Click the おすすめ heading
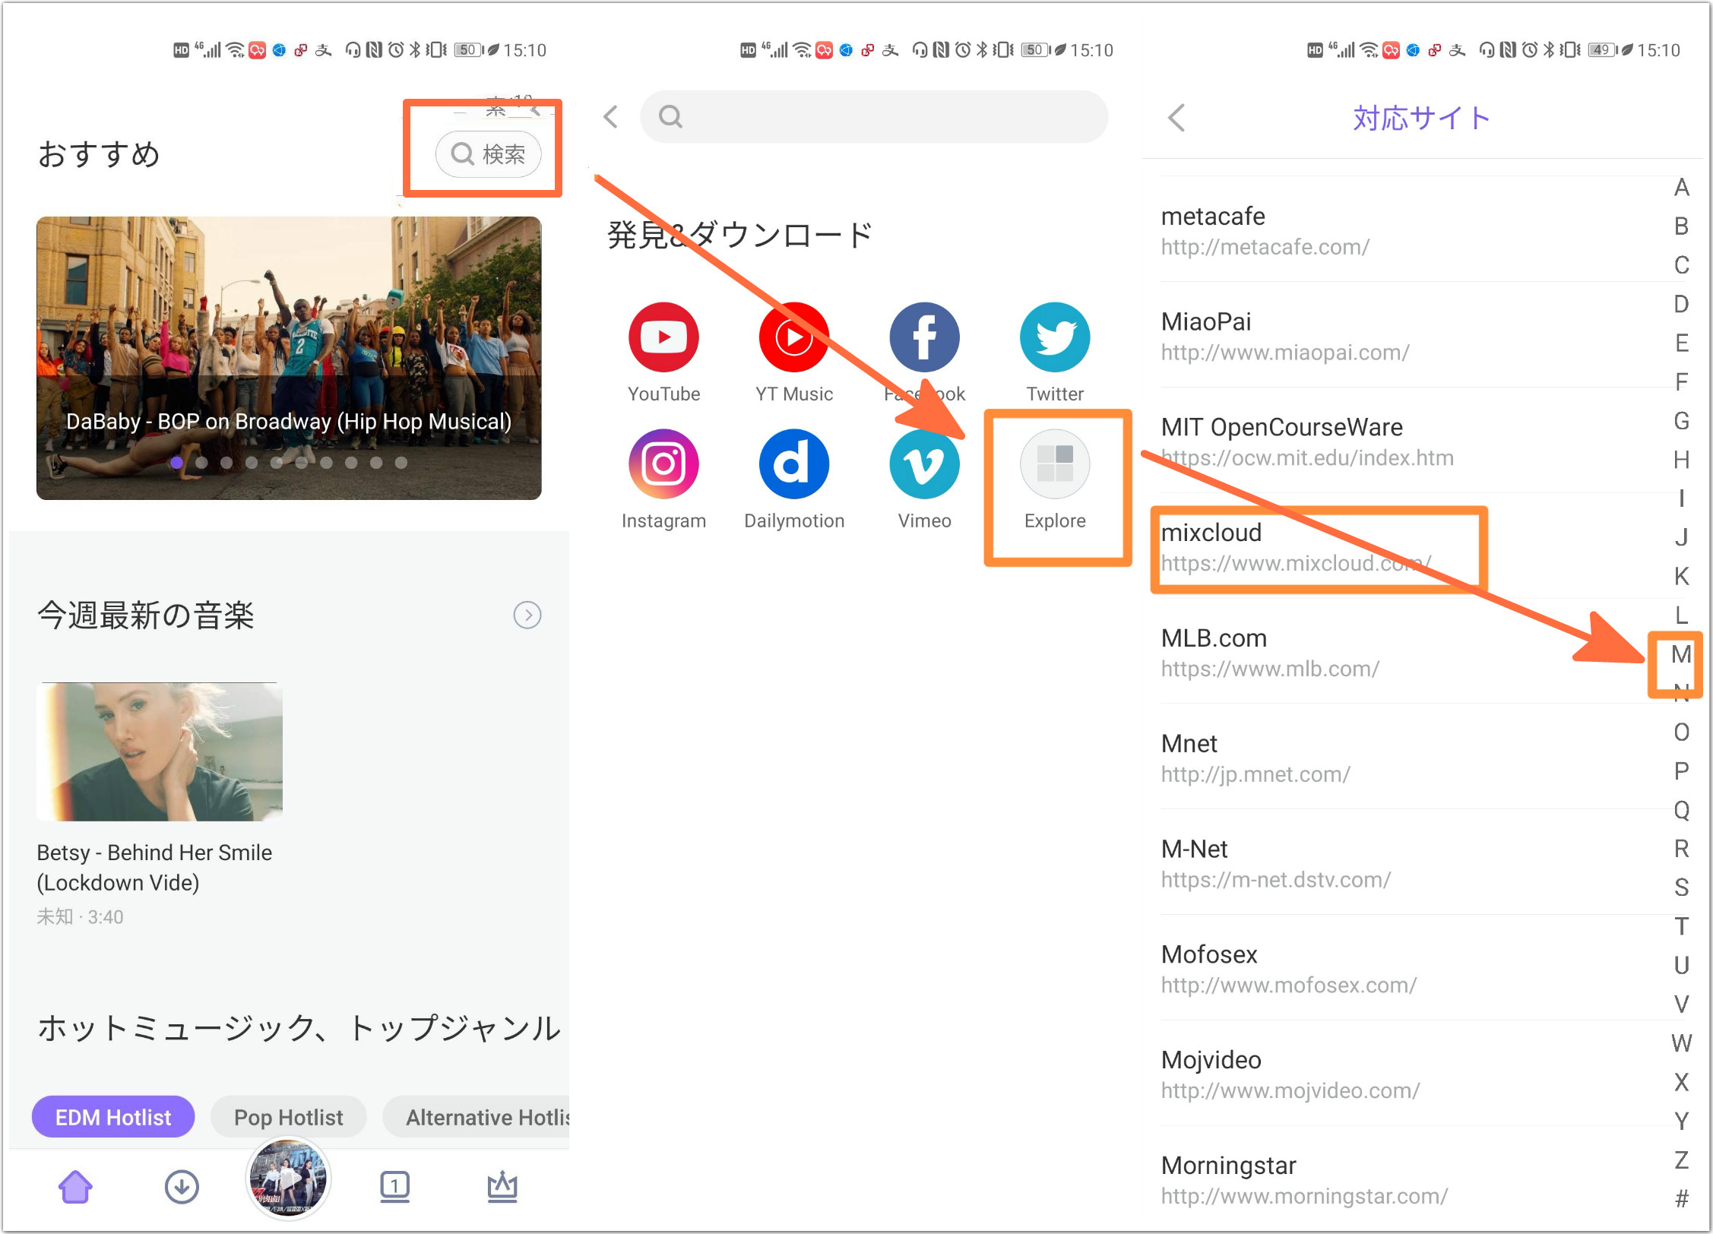The image size is (1713, 1234). coord(99,154)
